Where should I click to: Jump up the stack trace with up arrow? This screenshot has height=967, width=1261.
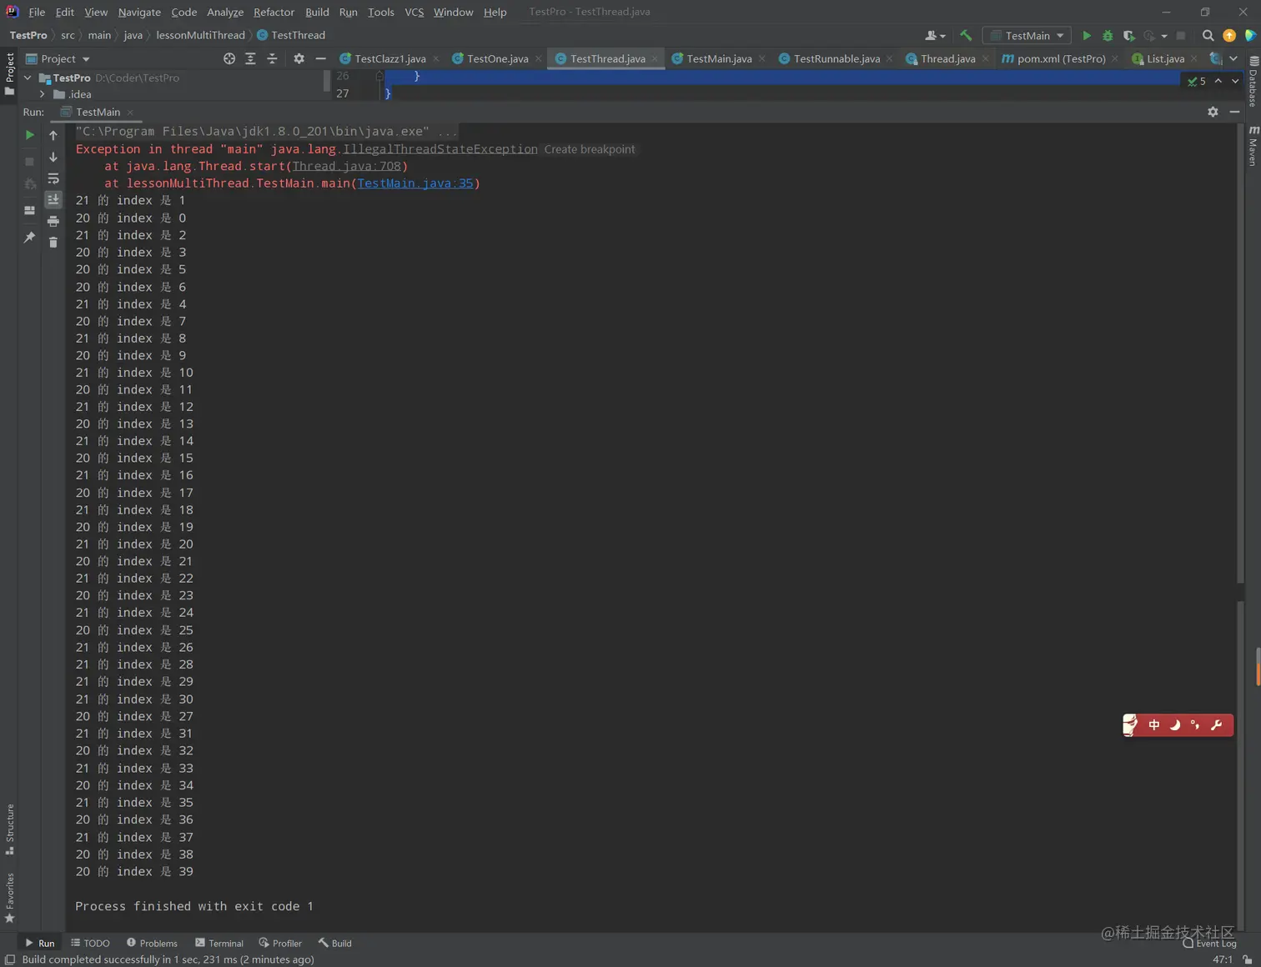(x=53, y=135)
